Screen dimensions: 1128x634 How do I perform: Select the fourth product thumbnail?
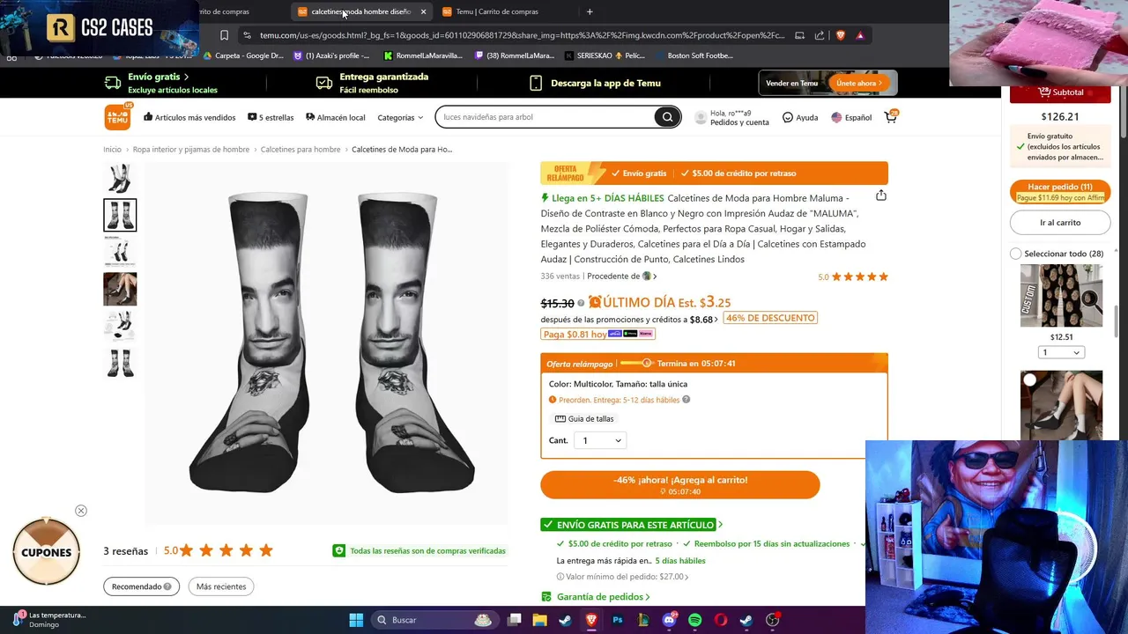tap(120, 289)
